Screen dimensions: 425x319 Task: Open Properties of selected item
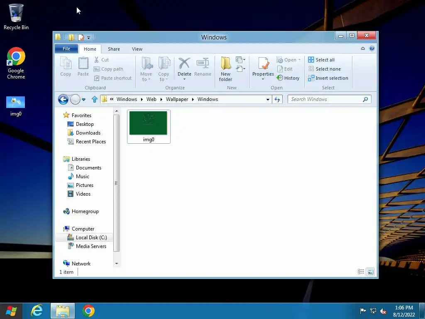click(x=263, y=66)
